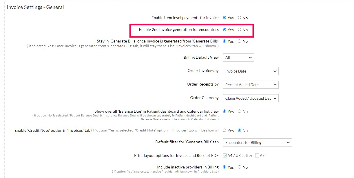Click the 'Invoice Settings - General' heading
354x178 pixels.
(35, 7)
